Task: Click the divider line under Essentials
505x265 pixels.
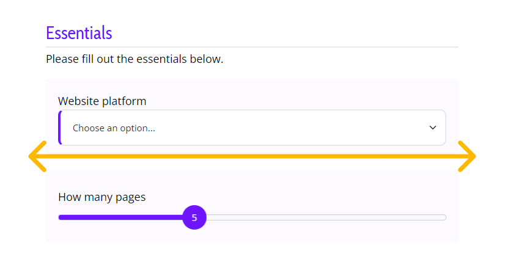Action: tap(252, 47)
